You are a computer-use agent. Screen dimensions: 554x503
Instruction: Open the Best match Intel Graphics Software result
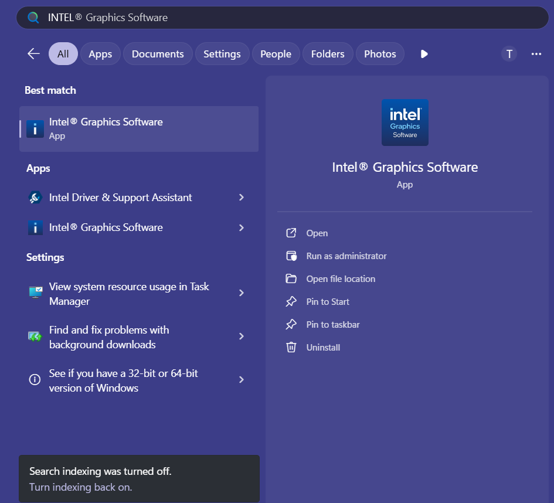(139, 129)
